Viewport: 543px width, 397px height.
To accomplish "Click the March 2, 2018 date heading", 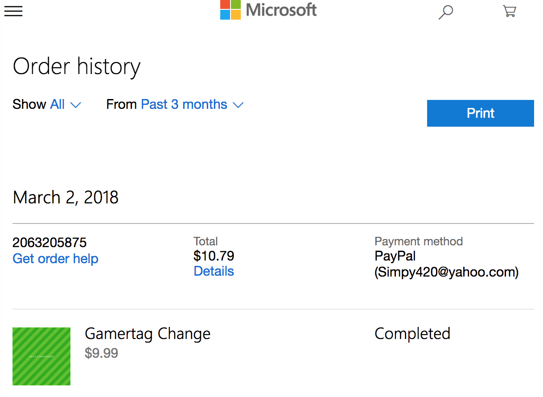I will [66, 198].
